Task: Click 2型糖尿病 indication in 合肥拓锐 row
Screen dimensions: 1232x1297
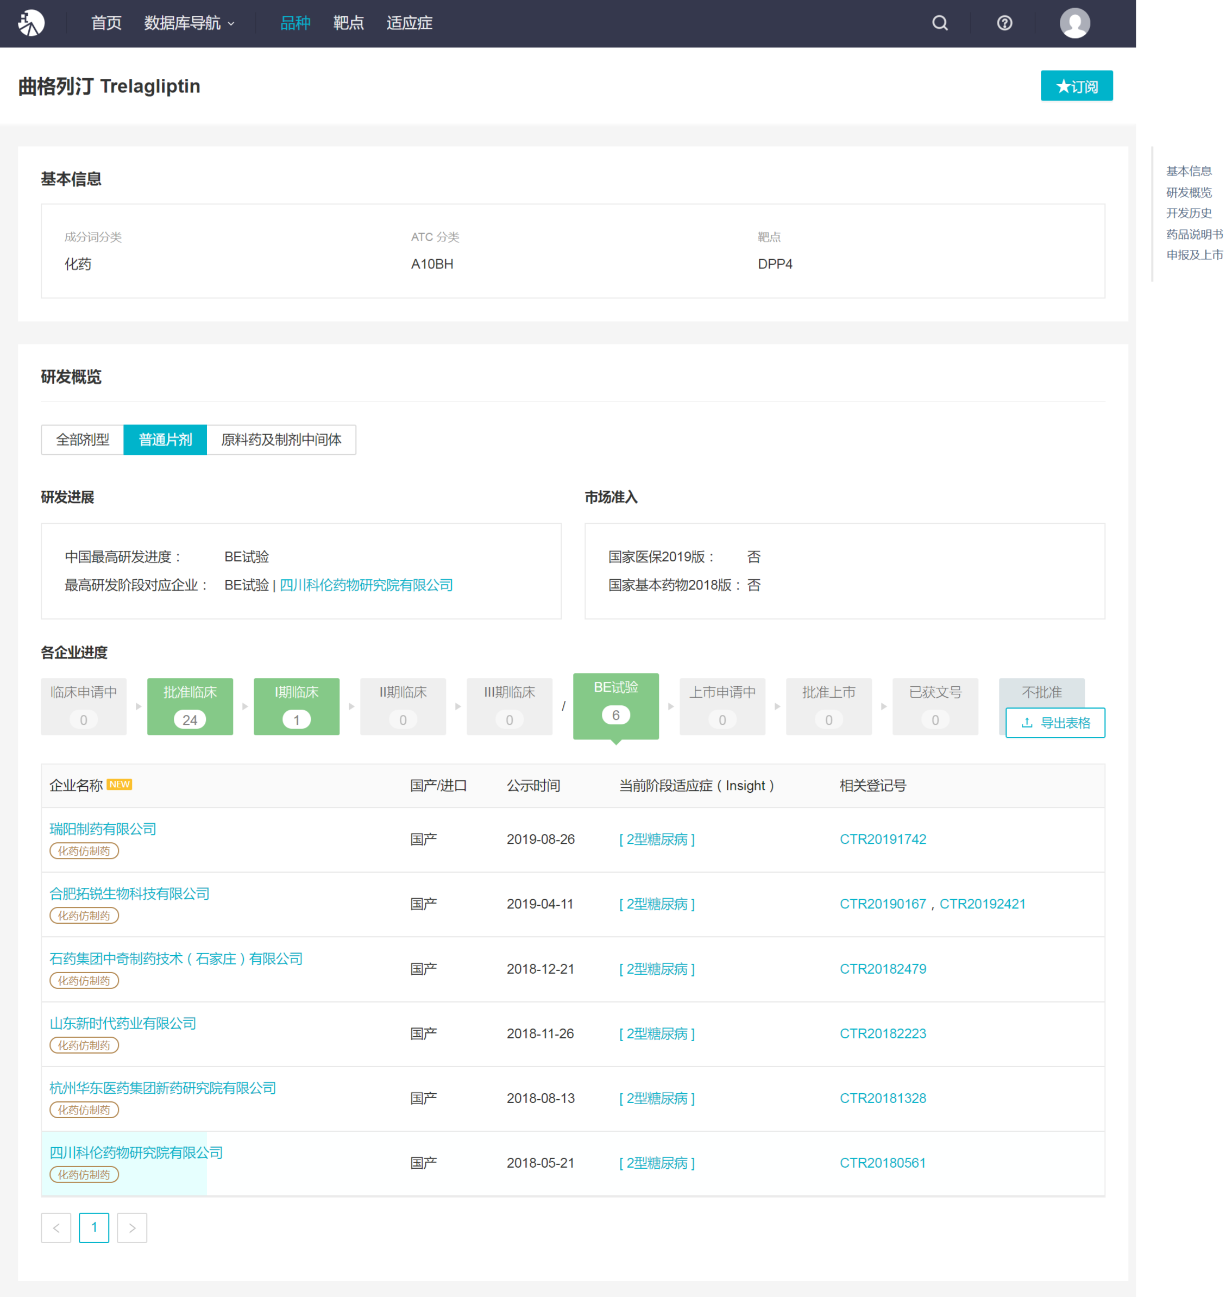Action: point(657,904)
